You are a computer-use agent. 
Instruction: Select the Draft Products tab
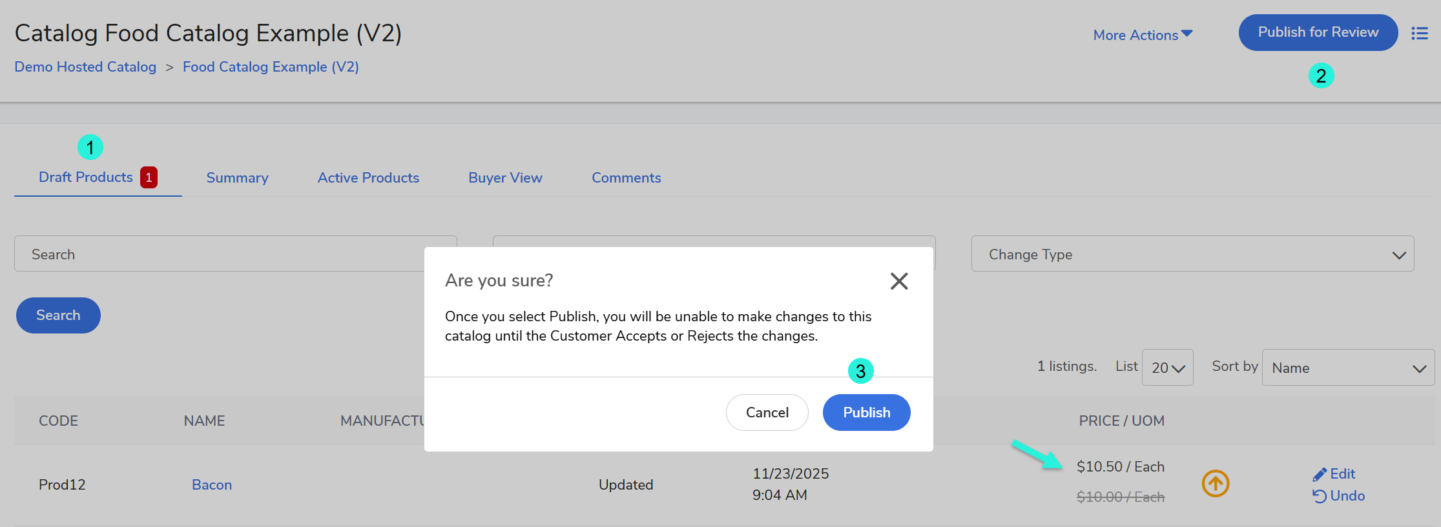click(86, 177)
